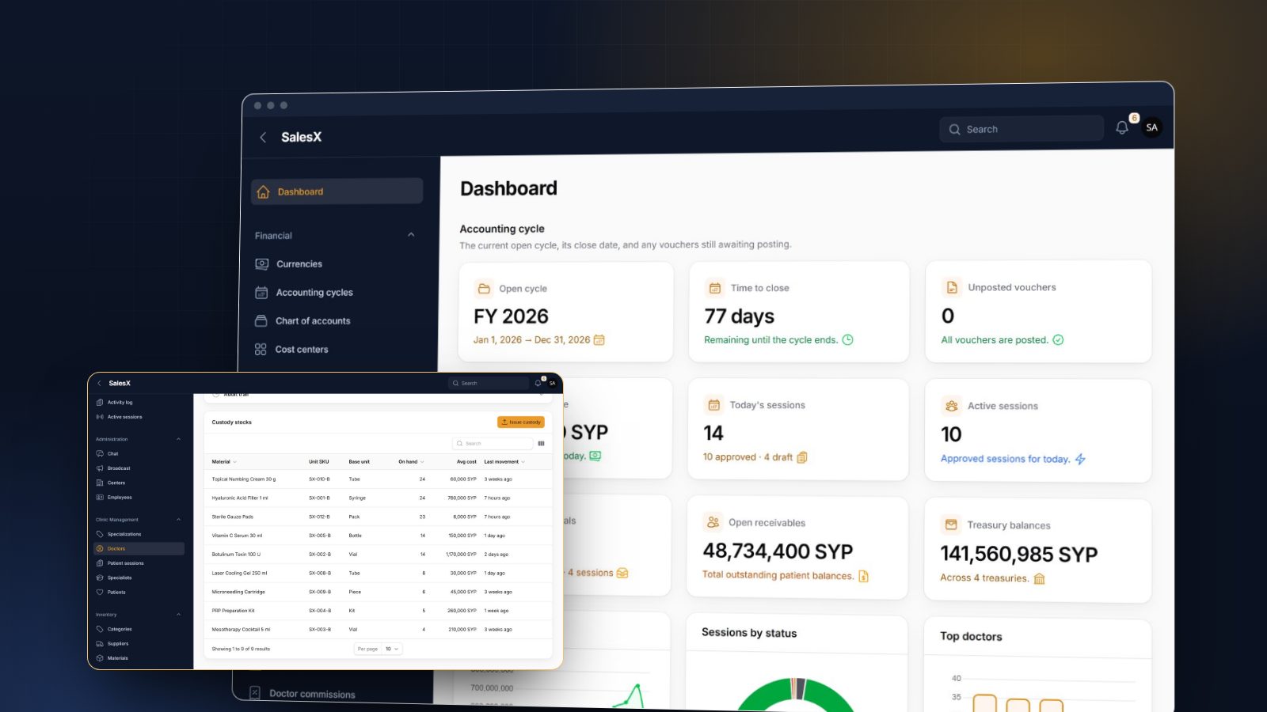Open the notification bell in the small custody window
The image size is (1267, 712).
click(538, 383)
